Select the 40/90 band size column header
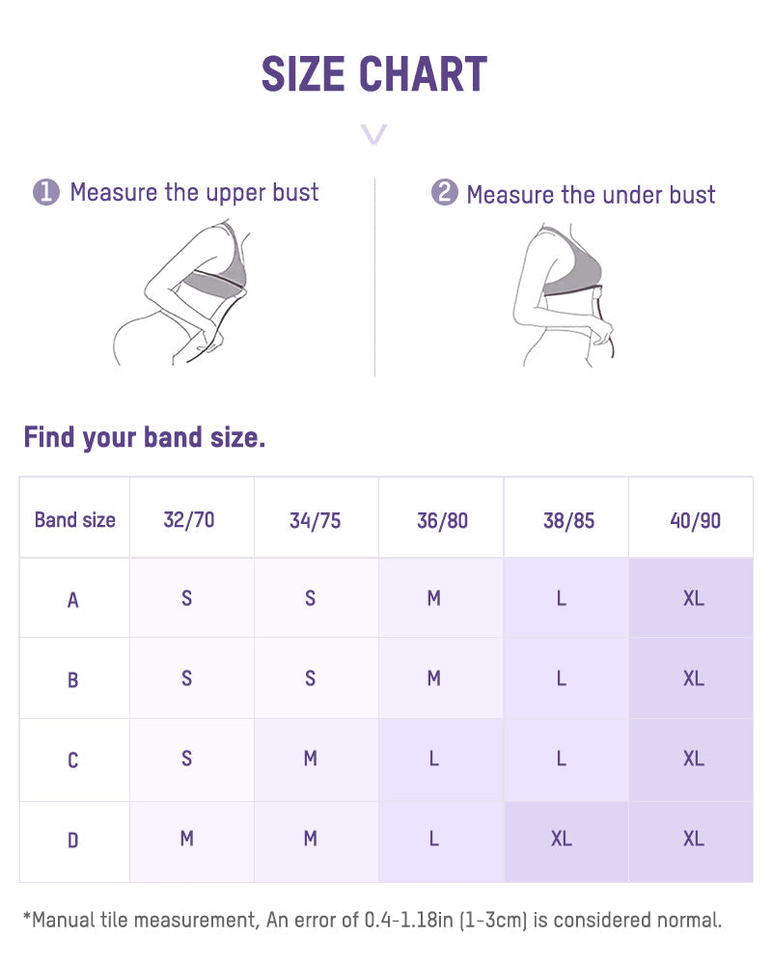This screenshot has width=772, height=965. coord(695,520)
